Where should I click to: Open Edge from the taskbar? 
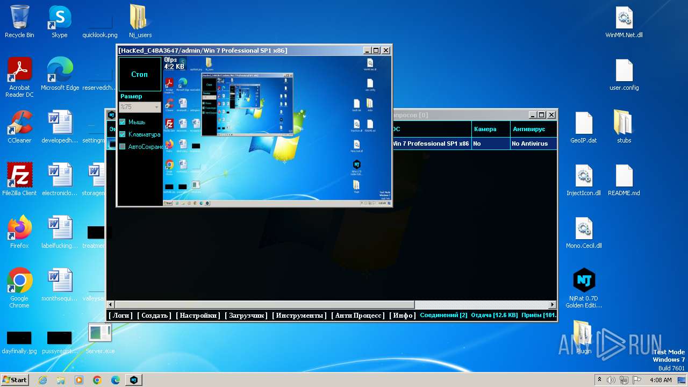click(x=116, y=380)
